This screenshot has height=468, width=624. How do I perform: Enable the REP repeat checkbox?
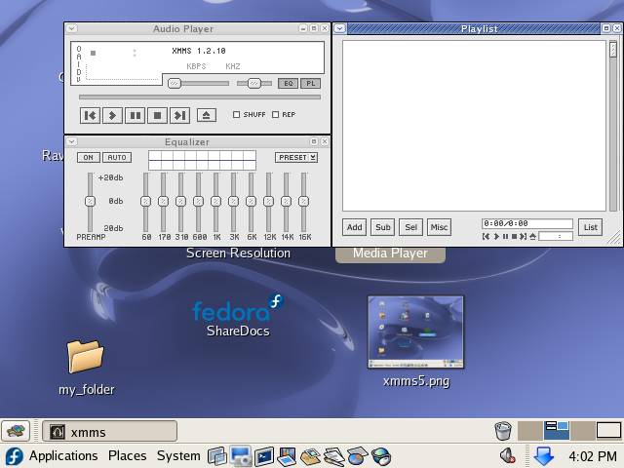276,115
